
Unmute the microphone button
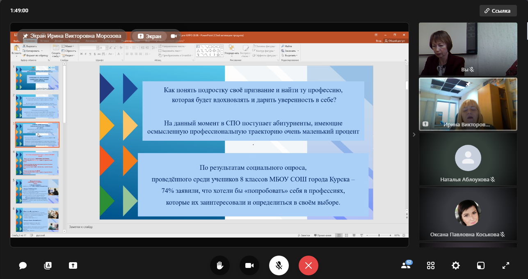[279, 265]
